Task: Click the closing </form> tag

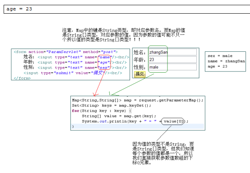Action: [22, 78]
